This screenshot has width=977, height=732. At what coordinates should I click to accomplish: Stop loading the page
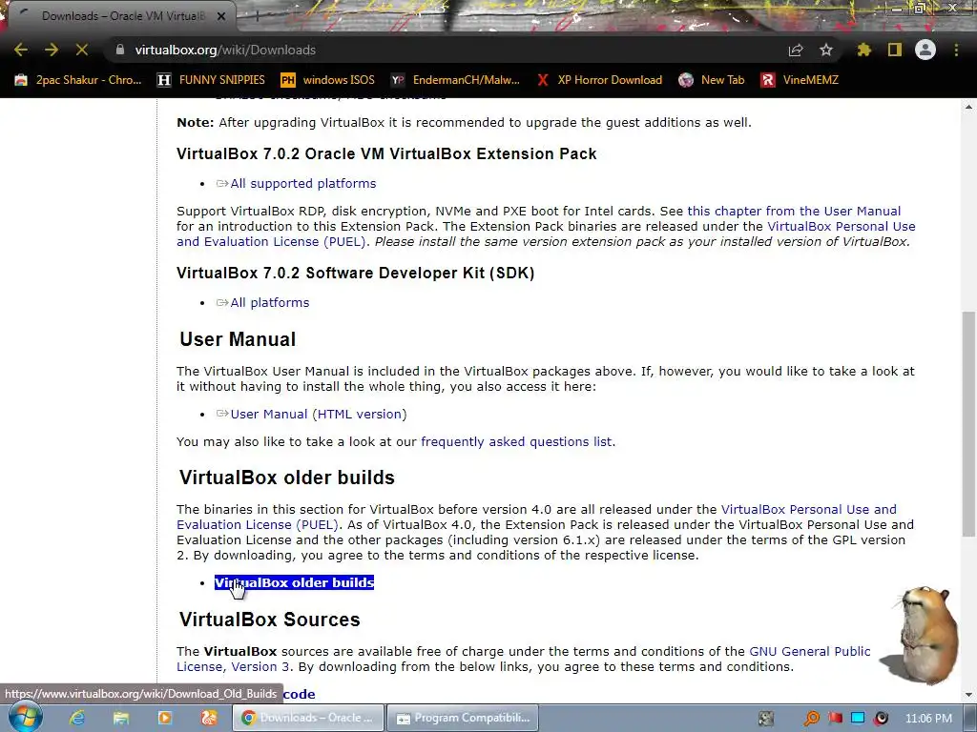(82, 50)
